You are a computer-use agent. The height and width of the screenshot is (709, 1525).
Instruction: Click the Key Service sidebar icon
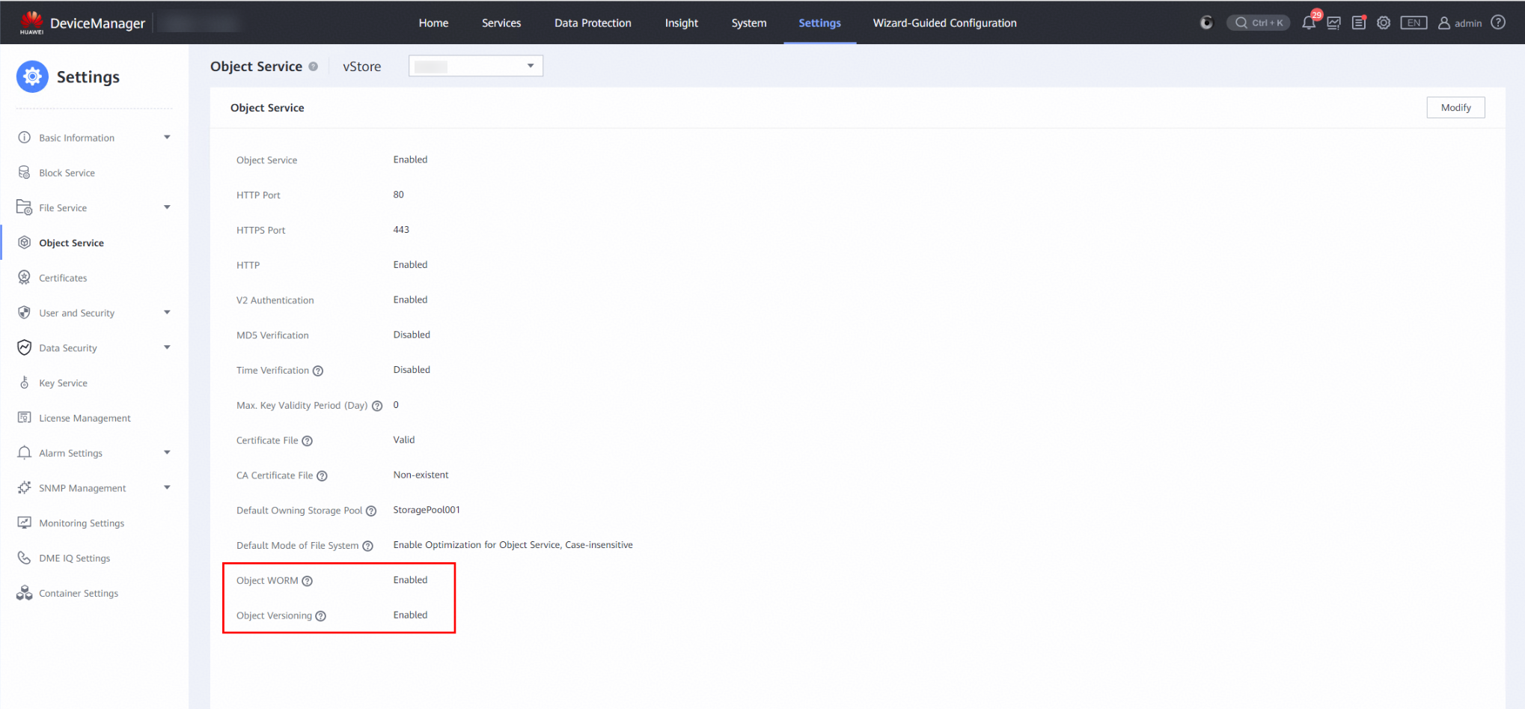tap(24, 383)
